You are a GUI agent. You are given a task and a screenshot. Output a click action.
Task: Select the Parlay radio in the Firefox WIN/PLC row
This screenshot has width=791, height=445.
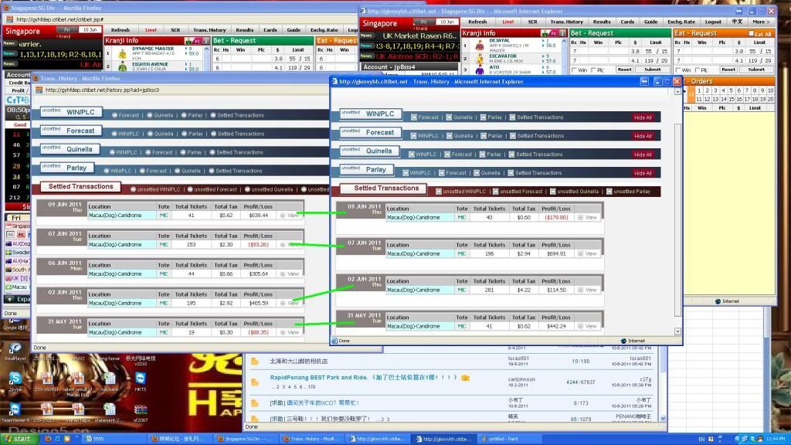click(x=184, y=115)
